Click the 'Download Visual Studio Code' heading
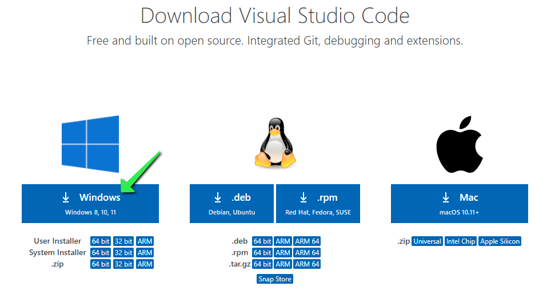The width and height of the screenshot is (555, 294). coord(275,16)
